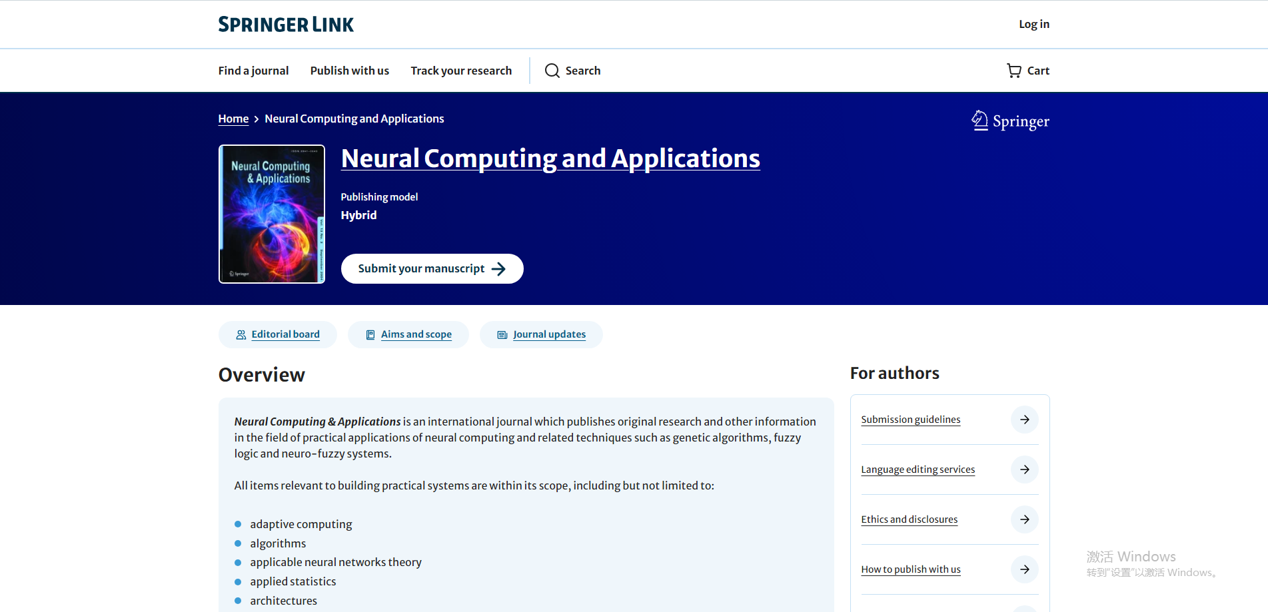Image resolution: width=1268 pixels, height=612 pixels.
Task: Click the Aims and scope document icon
Action: (370, 335)
